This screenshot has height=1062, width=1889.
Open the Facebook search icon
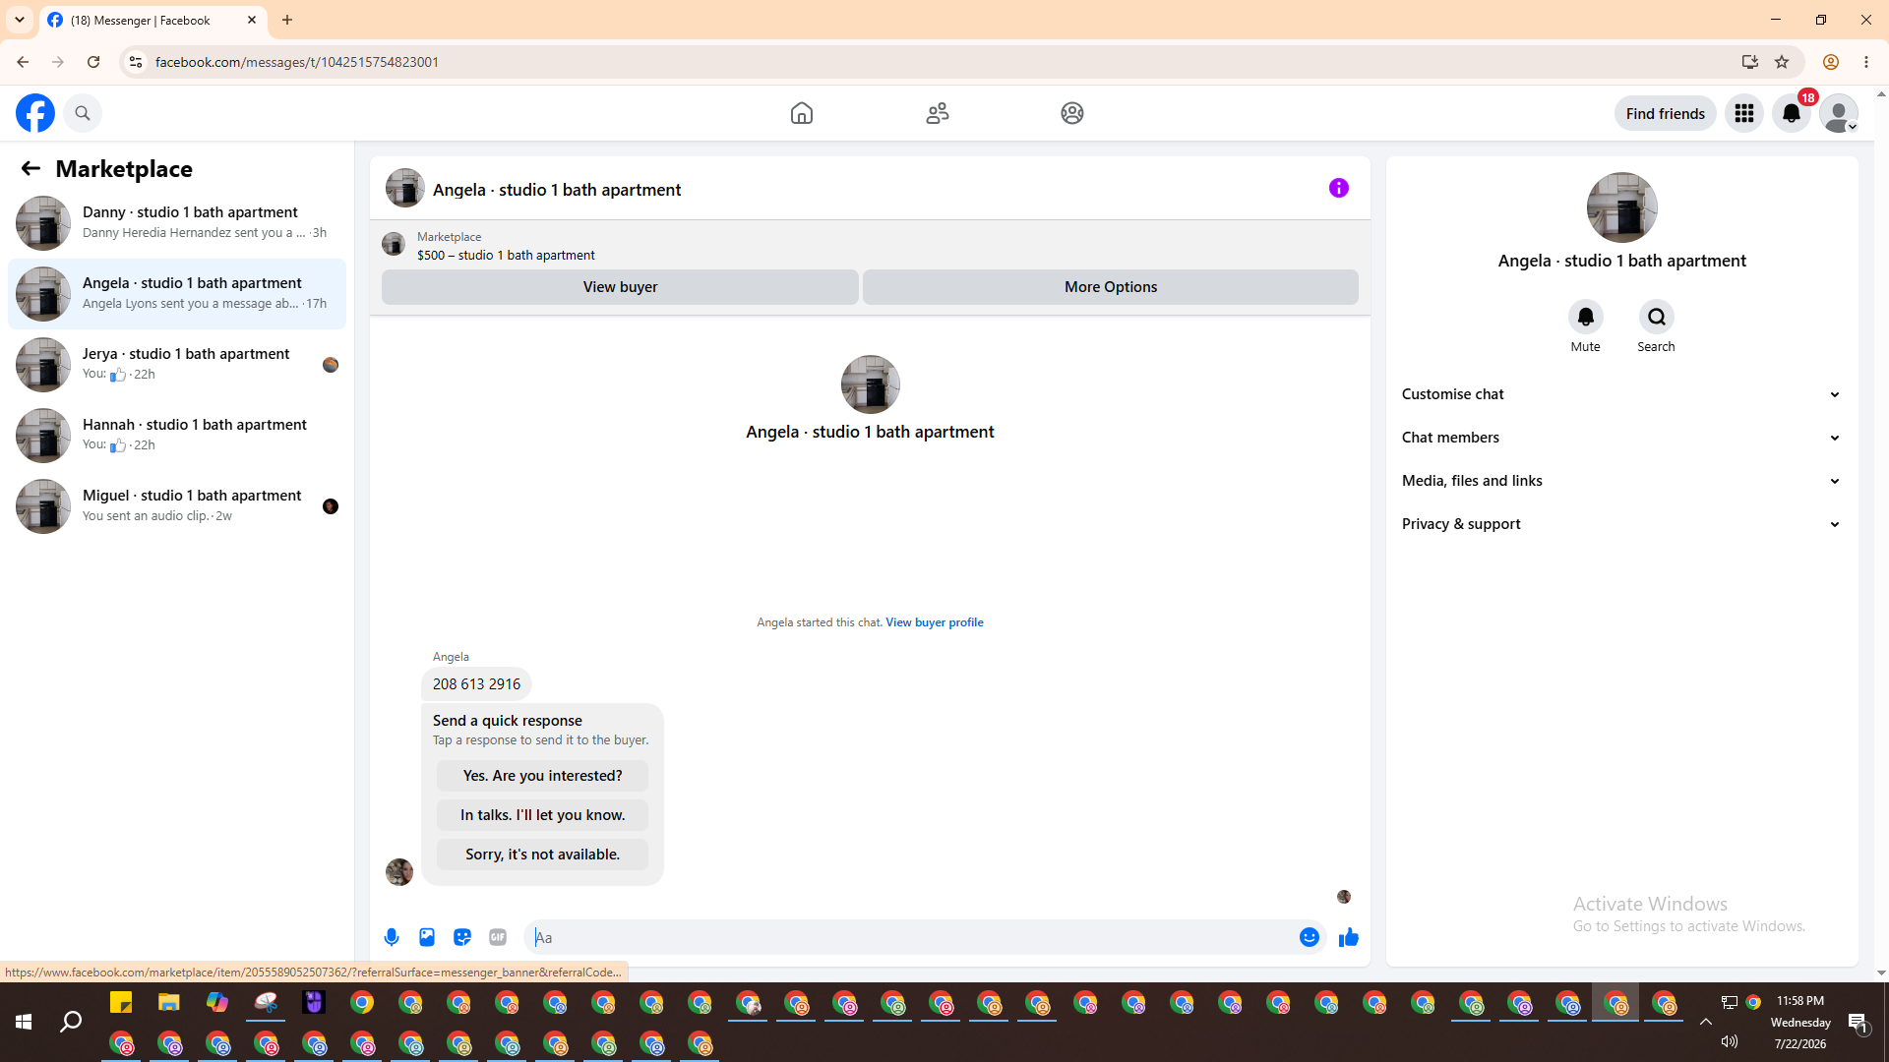click(83, 113)
